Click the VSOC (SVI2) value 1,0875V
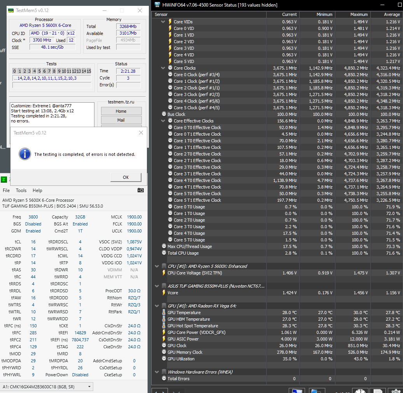403x393 pixels. pos(134,242)
